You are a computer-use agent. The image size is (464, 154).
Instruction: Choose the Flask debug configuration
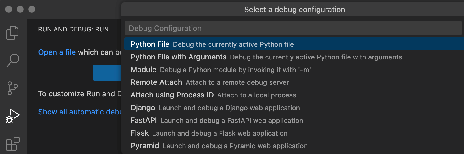click(140, 133)
